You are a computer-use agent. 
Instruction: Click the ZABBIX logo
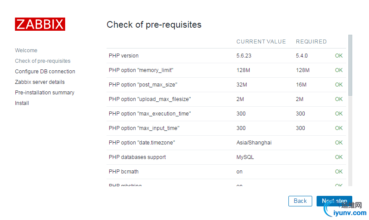click(x=40, y=24)
